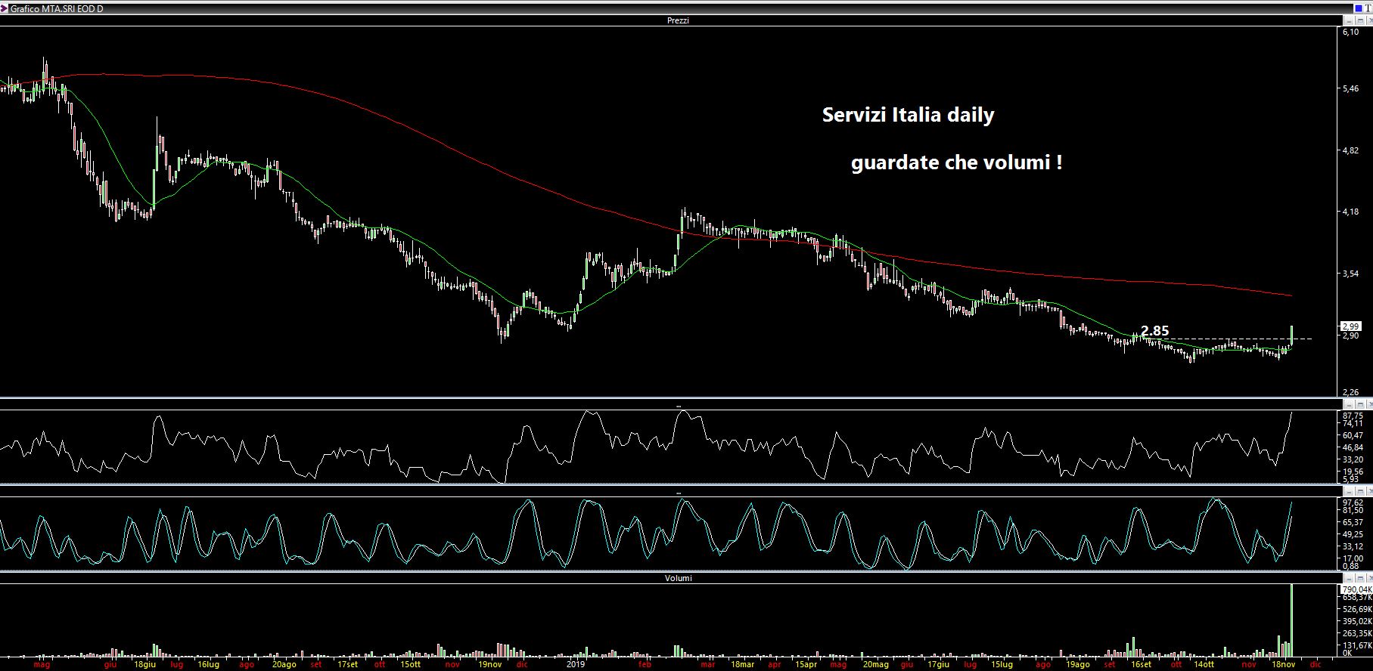The height and width of the screenshot is (671, 1373).
Task: Click the 790,04K volume scale value
Action: point(1357,589)
